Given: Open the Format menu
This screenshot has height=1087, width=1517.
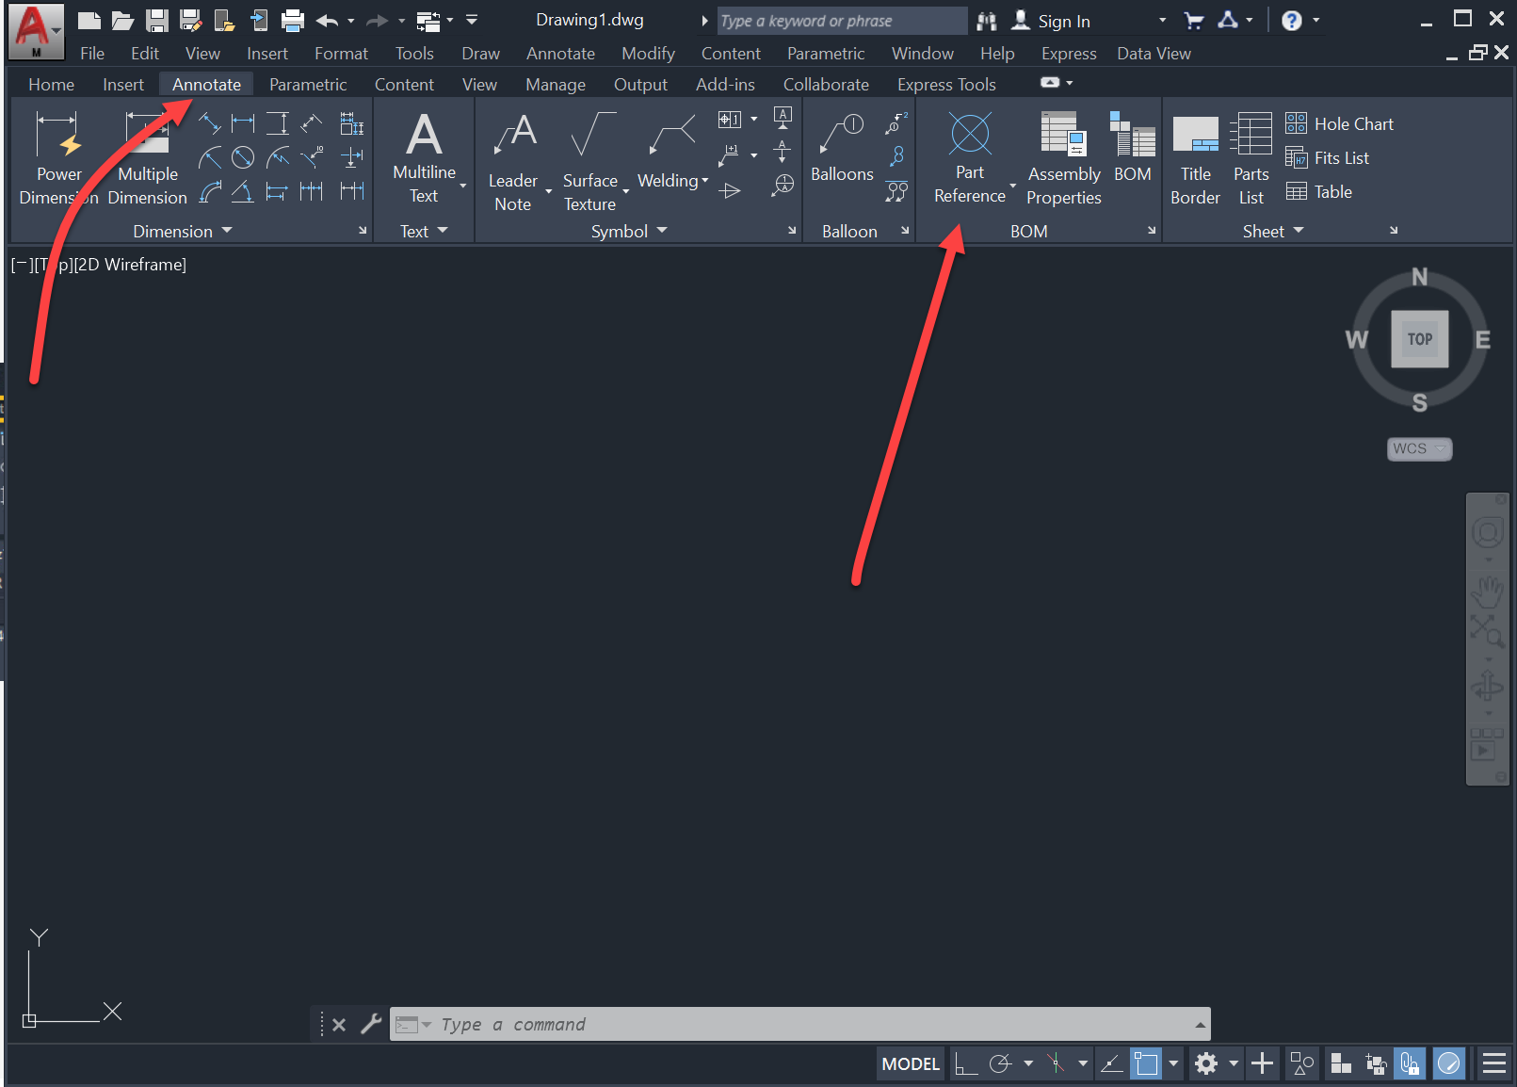Looking at the screenshot, I should pyautogui.click(x=340, y=53).
